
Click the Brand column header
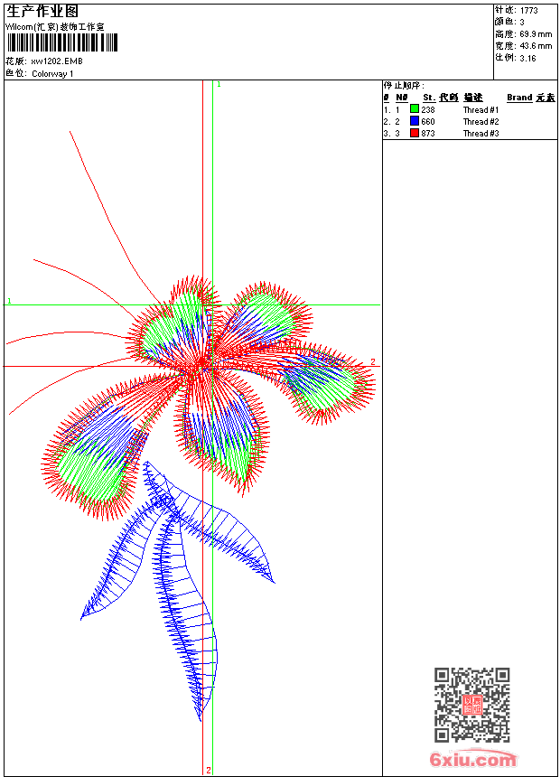[519, 98]
